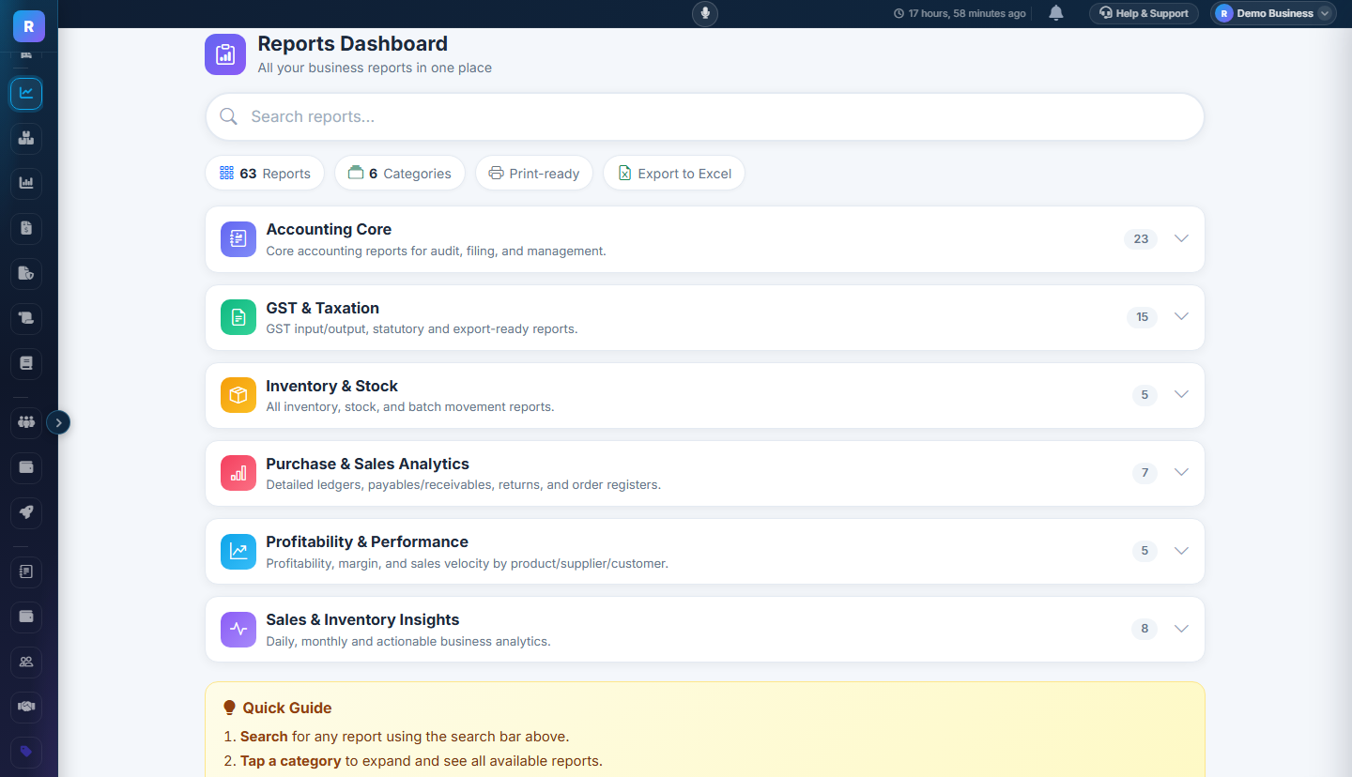Open the scroll paper sidebar icon

pos(26,319)
